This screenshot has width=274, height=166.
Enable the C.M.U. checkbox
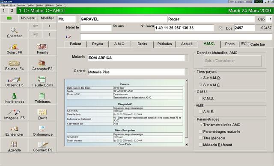pyautogui.click(x=201, y=99)
